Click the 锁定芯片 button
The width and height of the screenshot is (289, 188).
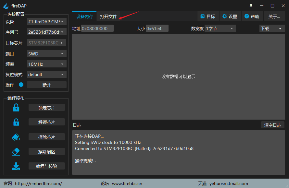[47, 108]
